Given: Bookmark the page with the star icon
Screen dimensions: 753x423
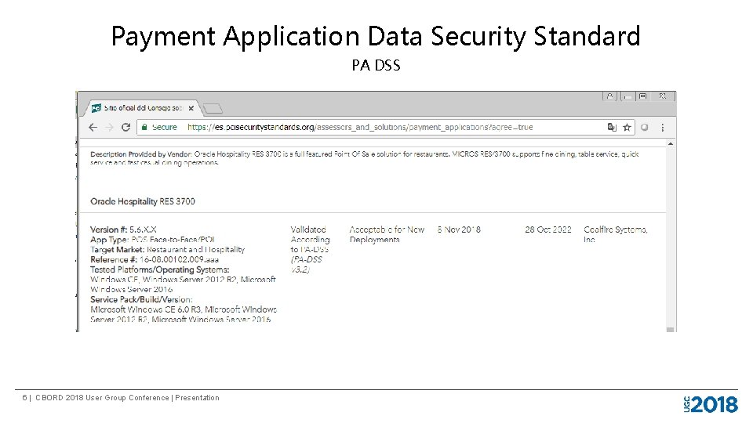Looking at the screenshot, I should pyautogui.click(x=627, y=127).
